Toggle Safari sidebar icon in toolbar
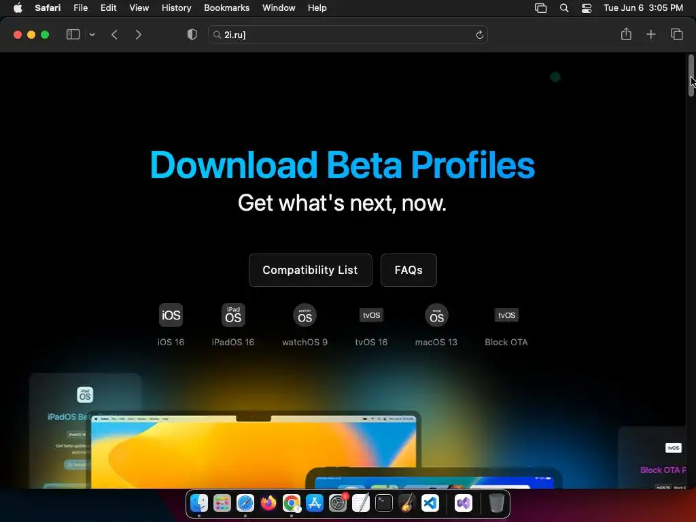 (73, 35)
